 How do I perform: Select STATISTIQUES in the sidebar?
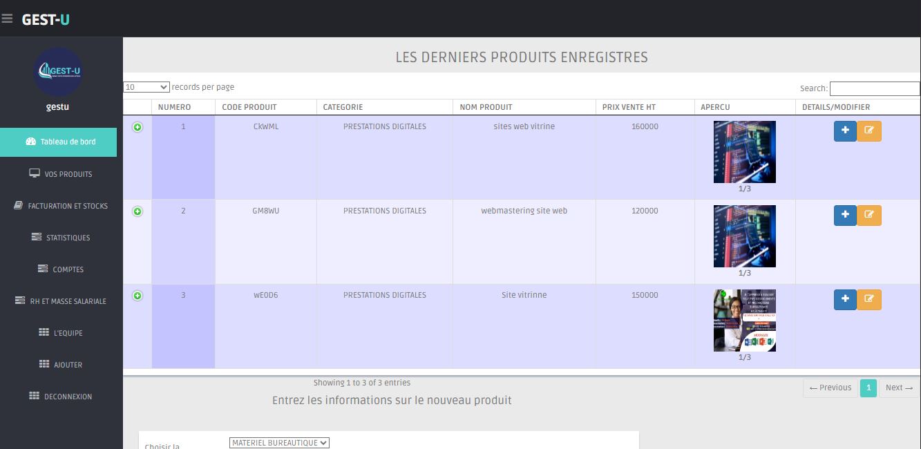[x=61, y=238]
